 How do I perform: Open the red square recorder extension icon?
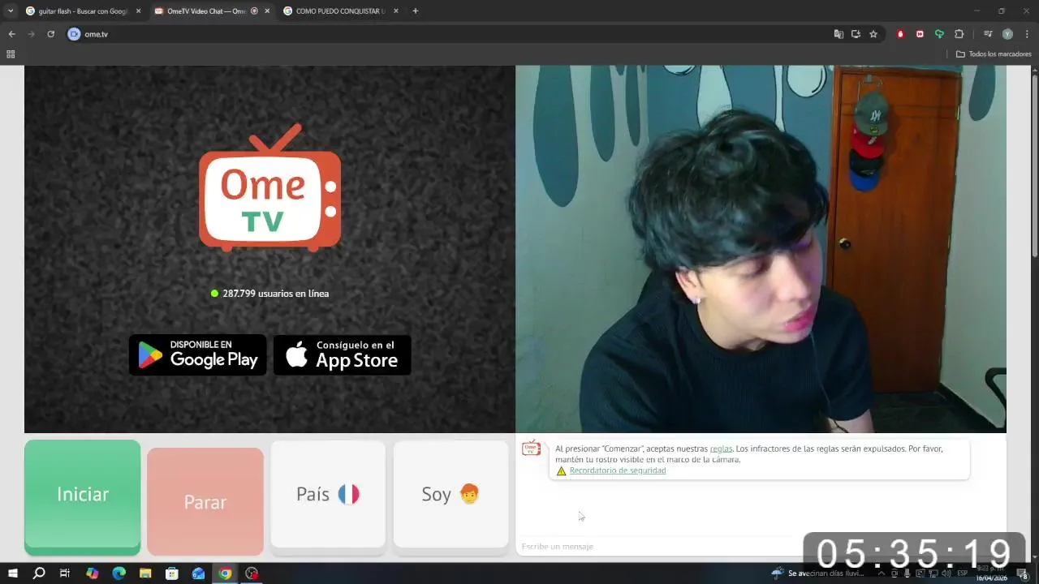coord(920,34)
